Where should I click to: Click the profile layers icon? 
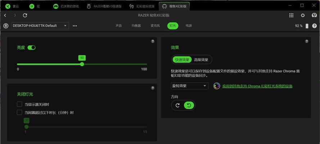(6, 26)
